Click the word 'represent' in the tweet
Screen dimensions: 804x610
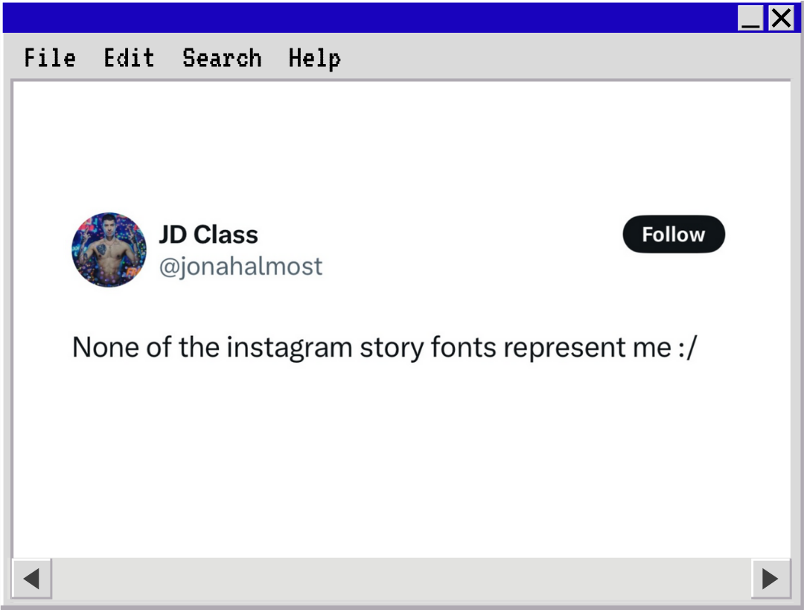click(x=567, y=348)
